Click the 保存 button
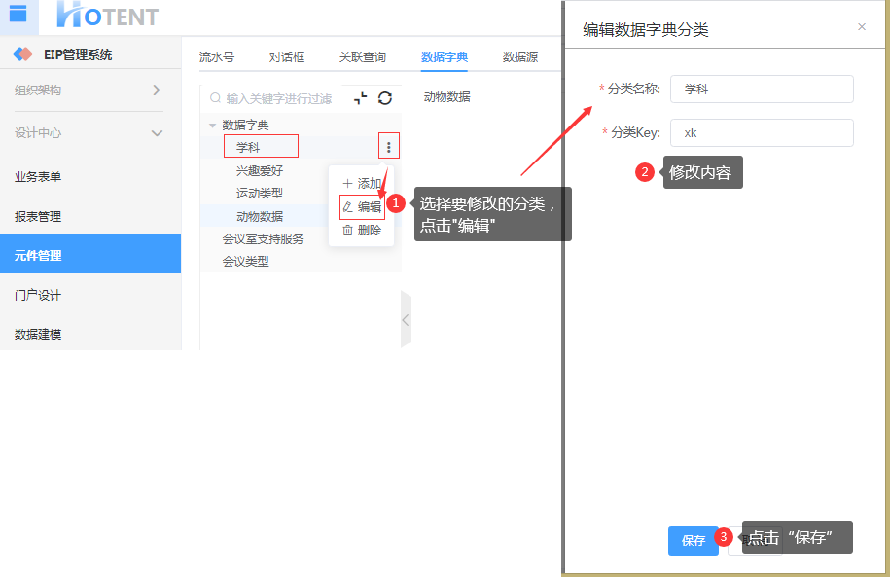890x577 pixels. pos(693,541)
